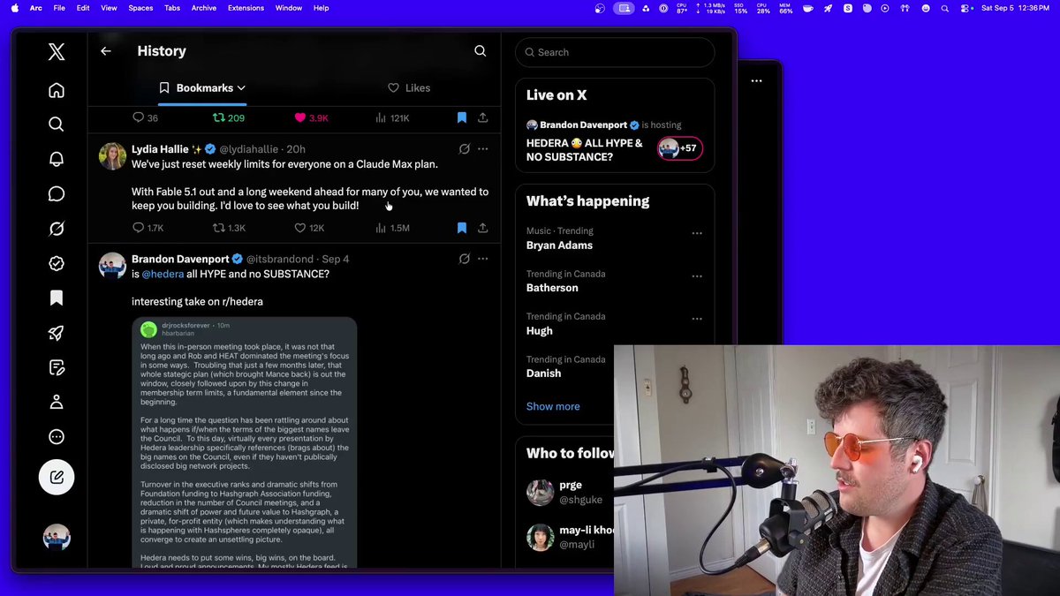Open Verified badge icon in sidebar
The image size is (1060, 596).
point(57,263)
